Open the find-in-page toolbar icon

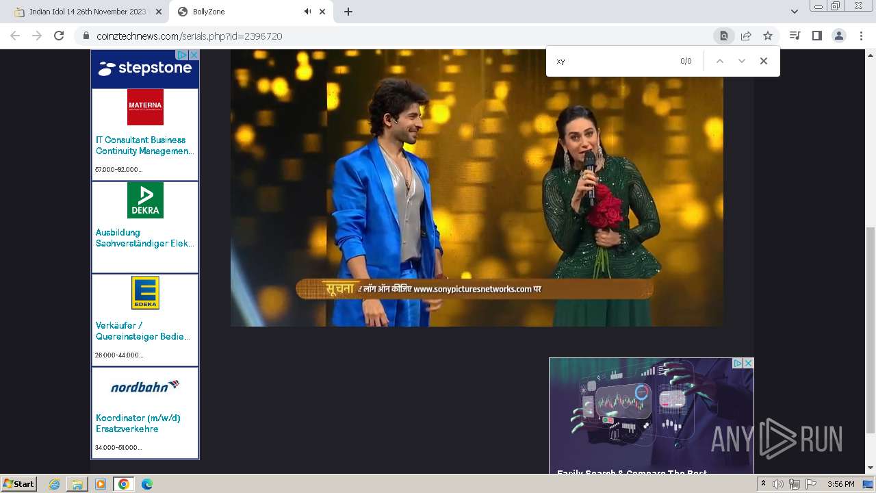pos(723,36)
